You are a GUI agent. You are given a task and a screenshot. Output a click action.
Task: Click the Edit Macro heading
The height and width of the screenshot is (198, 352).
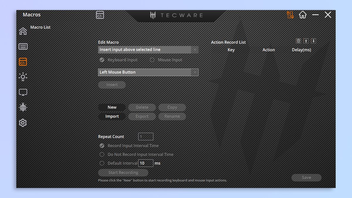point(108,42)
